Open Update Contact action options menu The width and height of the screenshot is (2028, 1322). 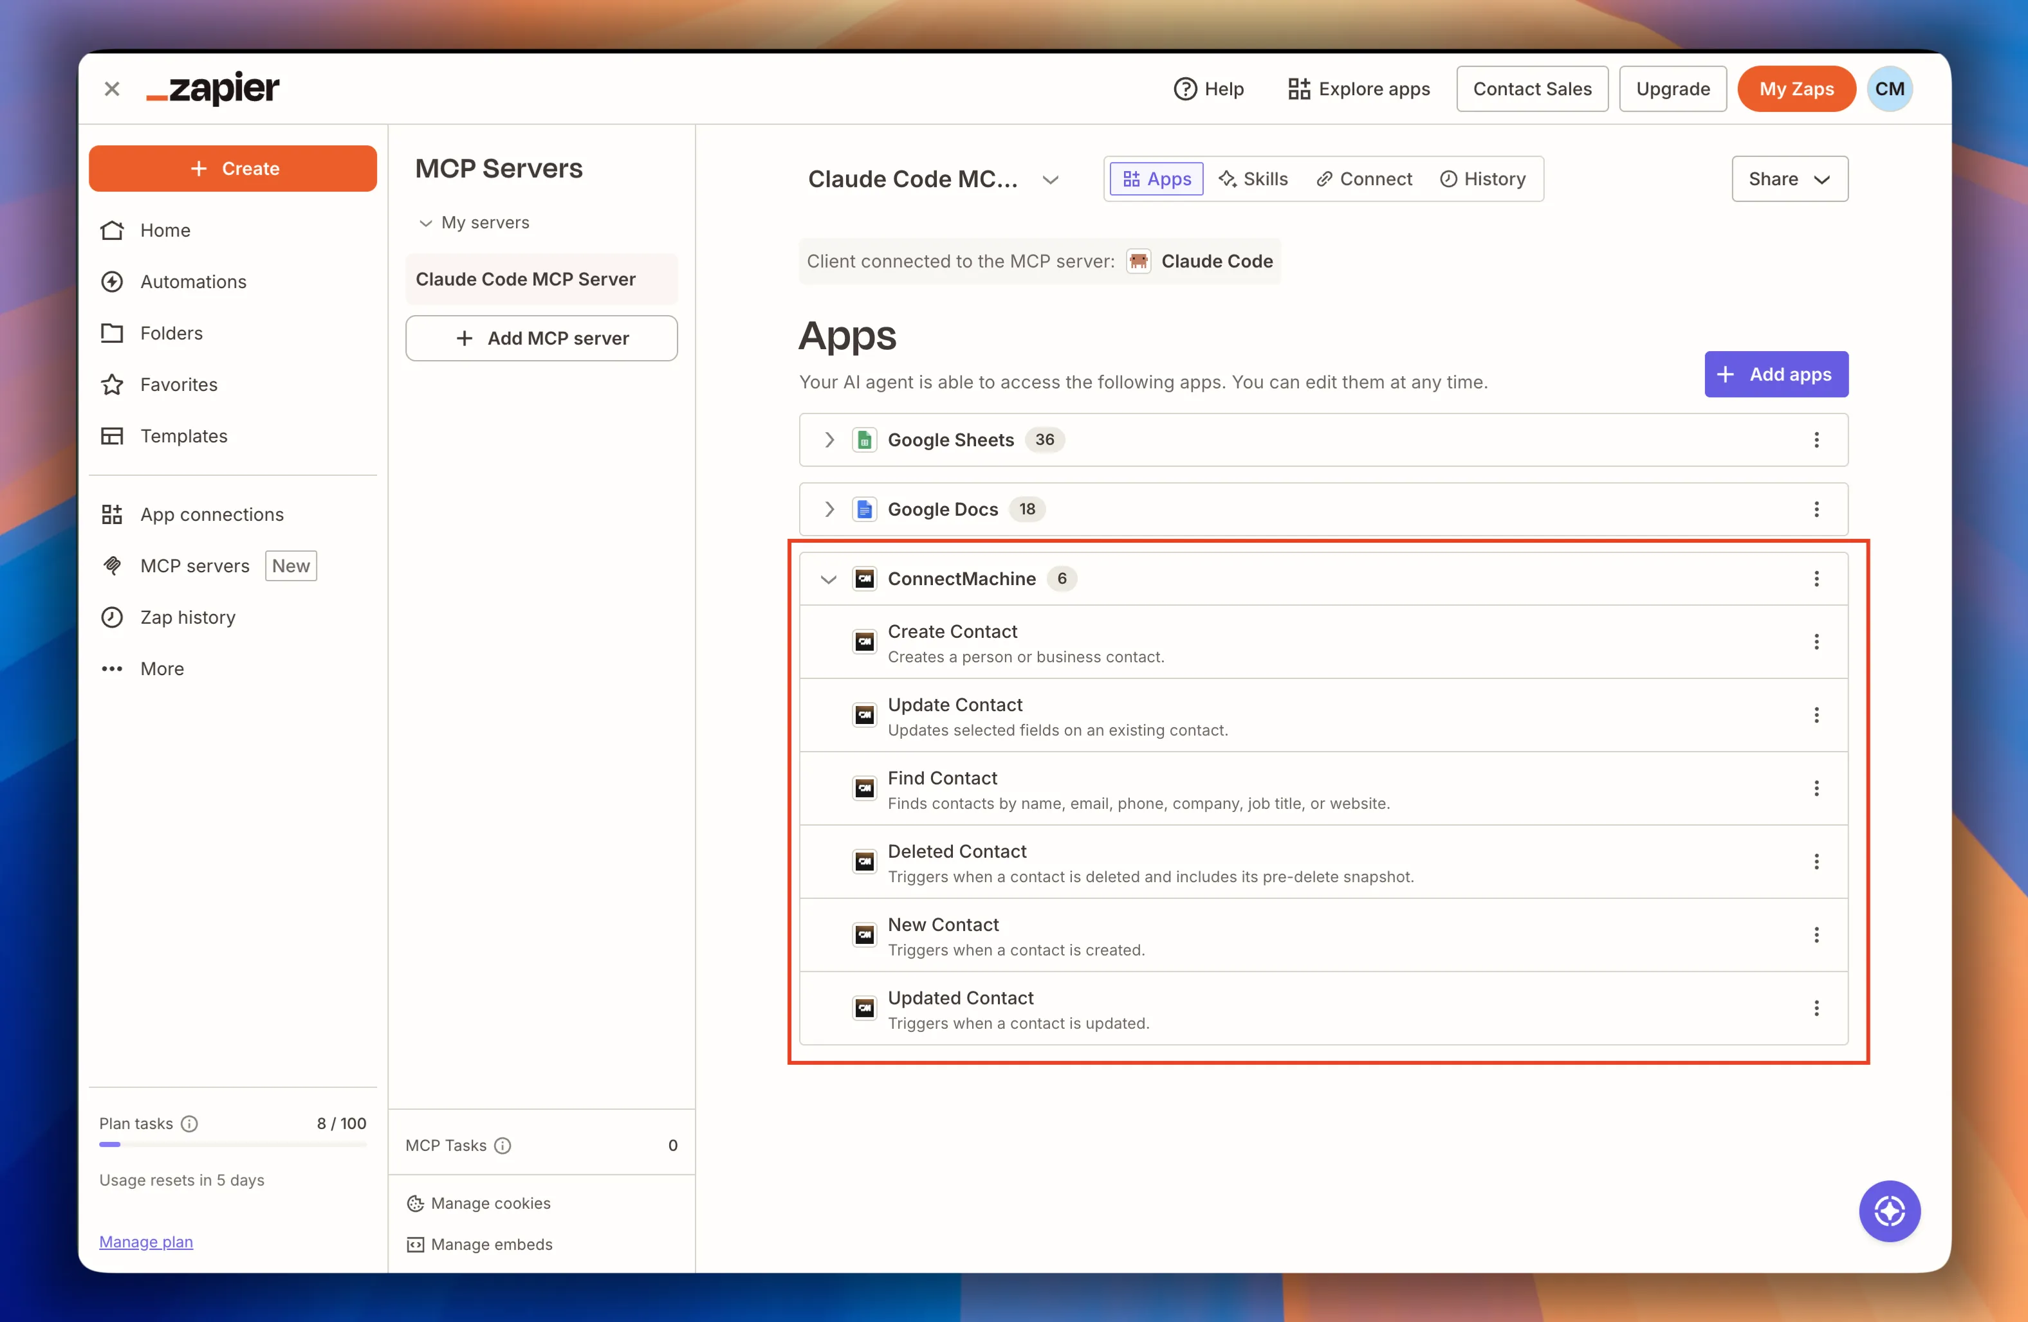click(x=1816, y=714)
